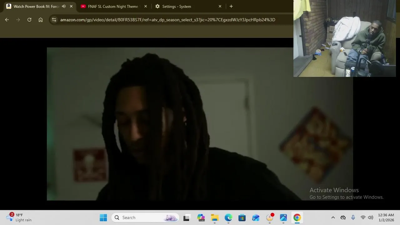400x225 pixels.
Task: Go forward to the next page
Action: point(18,20)
